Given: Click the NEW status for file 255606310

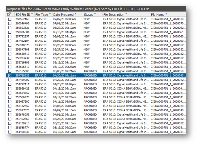Looking at the screenshot, I should [86, 67].
